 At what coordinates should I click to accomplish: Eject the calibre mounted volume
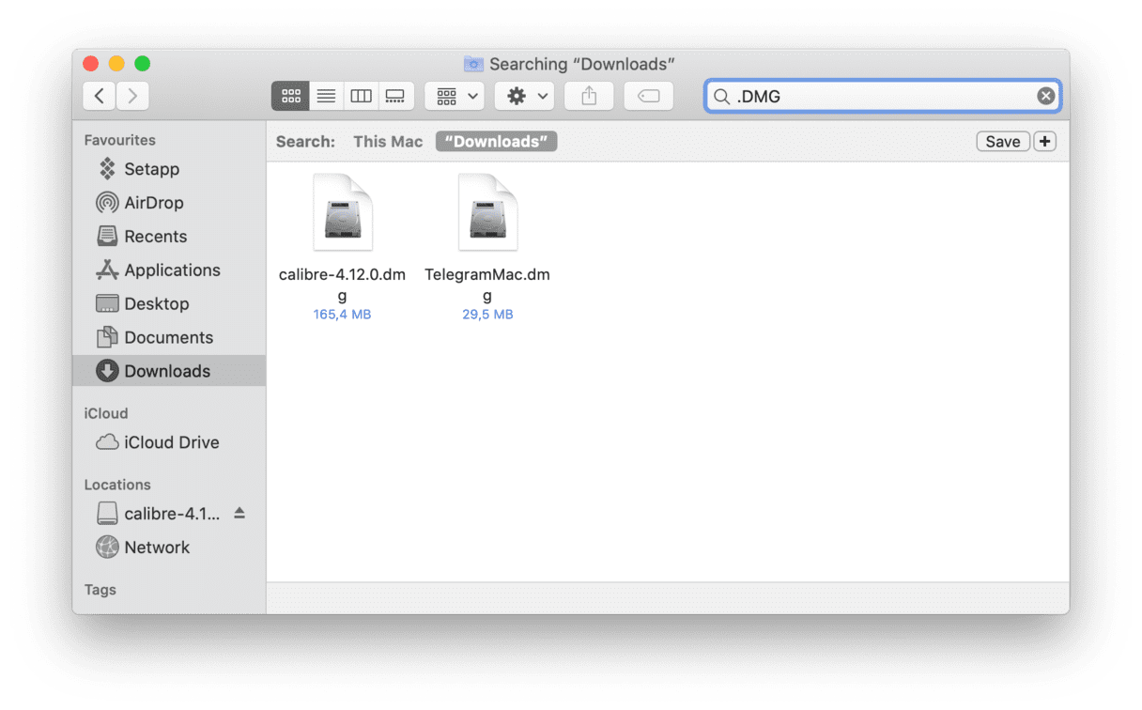point(239,513)
